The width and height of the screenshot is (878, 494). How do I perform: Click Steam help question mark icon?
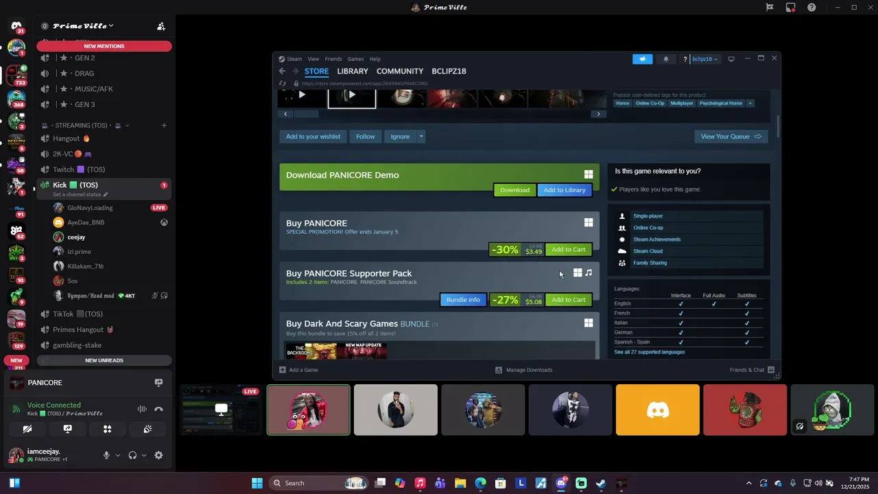point(685,59)
